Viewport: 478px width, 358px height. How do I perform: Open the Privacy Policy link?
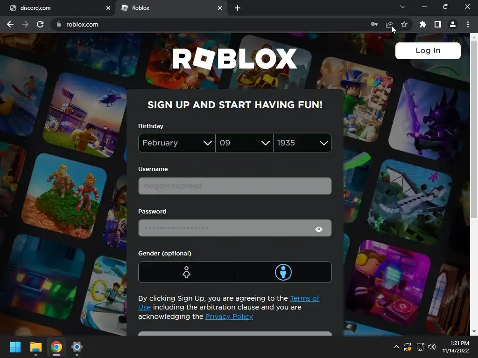point(229,317)
